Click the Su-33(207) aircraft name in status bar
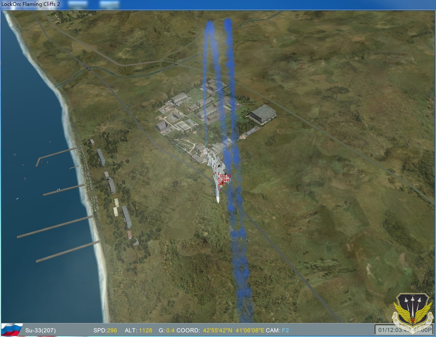 click(40, 330)
